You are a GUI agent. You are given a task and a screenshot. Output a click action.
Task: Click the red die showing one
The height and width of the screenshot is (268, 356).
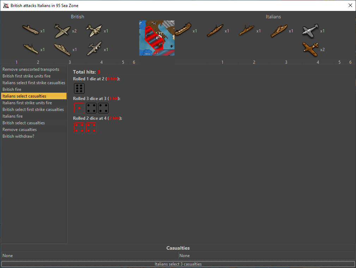click(x=79, y=108)
